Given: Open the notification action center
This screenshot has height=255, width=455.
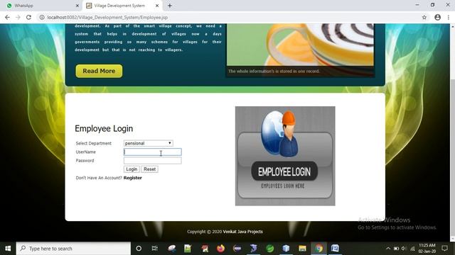Looking at the screenshot, I should [x=444, y=249].
